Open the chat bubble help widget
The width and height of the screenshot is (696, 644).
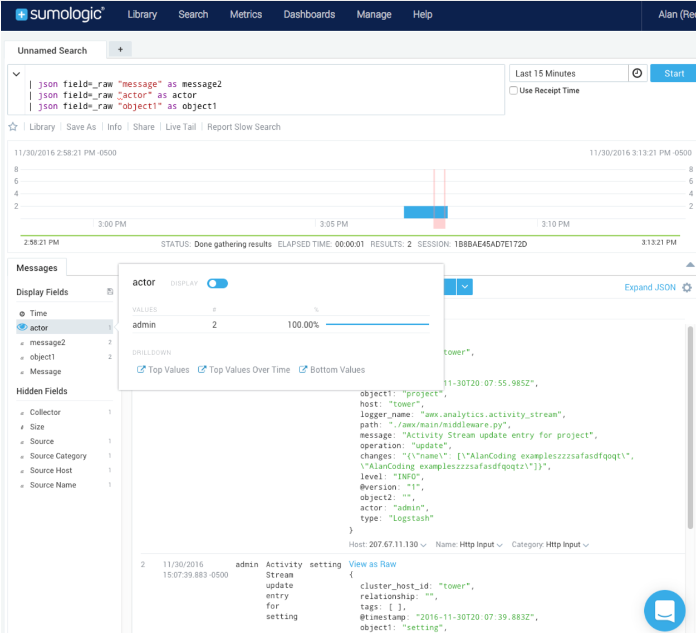664,610
